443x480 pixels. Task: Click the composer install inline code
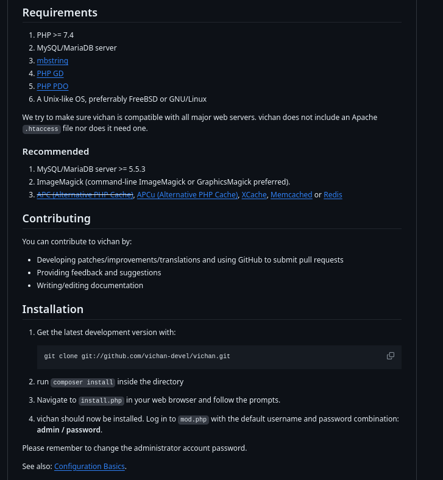(83, 383)
